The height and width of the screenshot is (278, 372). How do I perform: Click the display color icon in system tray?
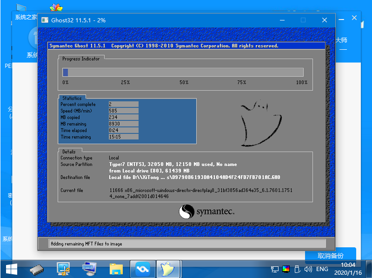(286, 269)
